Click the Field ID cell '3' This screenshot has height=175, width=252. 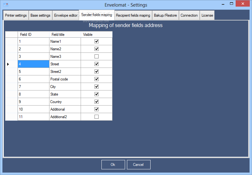(x=33, y=57)
